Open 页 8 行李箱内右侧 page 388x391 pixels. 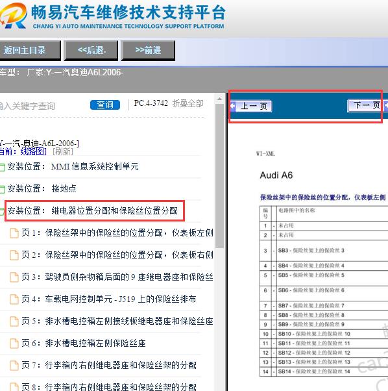click(x=109, y=386)
